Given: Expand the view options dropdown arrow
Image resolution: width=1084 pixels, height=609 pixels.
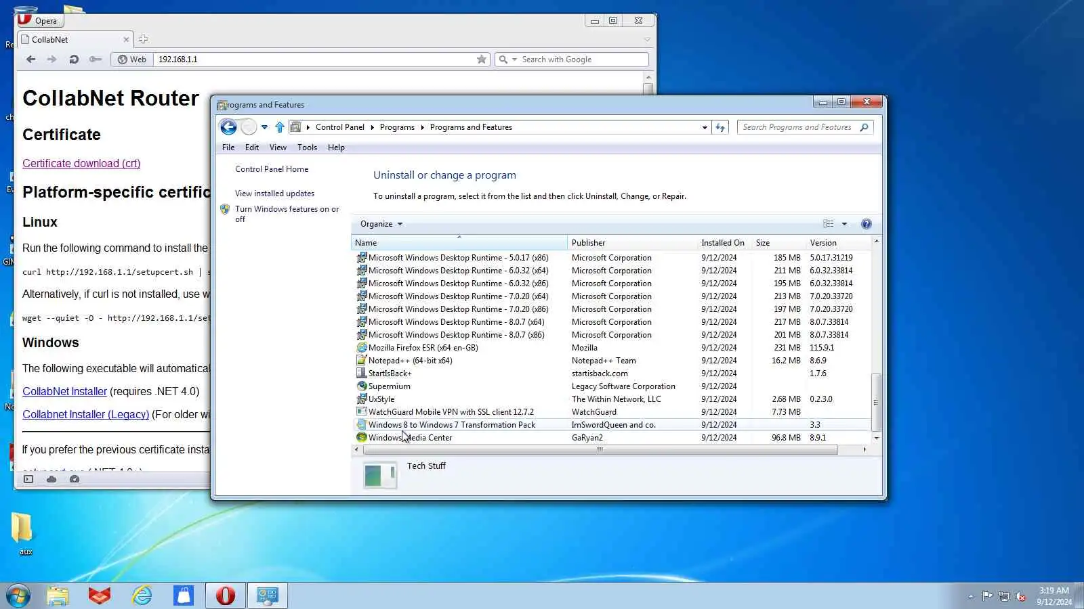Looking at the screenshot, I should point(844,224).
